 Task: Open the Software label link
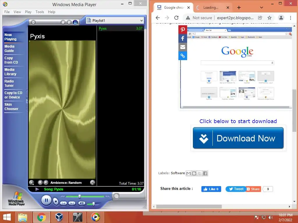(178, 173)
